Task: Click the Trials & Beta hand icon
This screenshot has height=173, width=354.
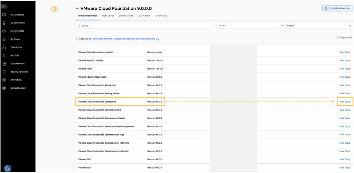Action: pyautogui.click(x=4, y=47)
